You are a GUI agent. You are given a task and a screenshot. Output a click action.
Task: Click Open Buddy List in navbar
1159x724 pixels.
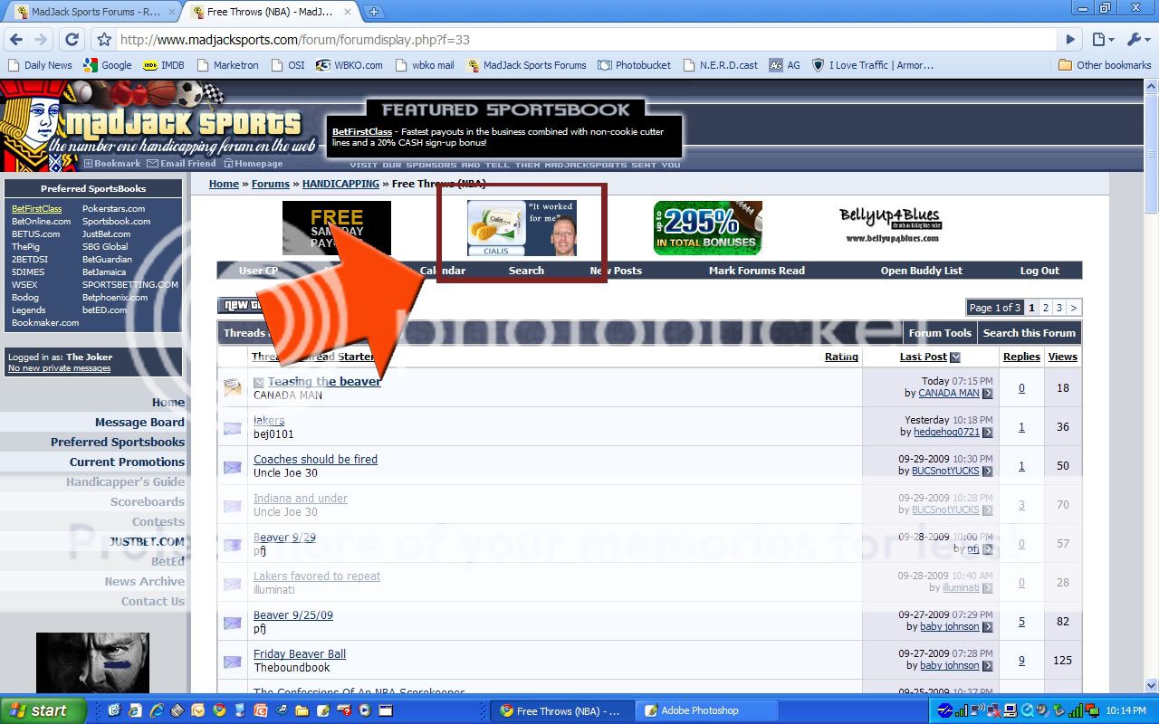[922, 271]
